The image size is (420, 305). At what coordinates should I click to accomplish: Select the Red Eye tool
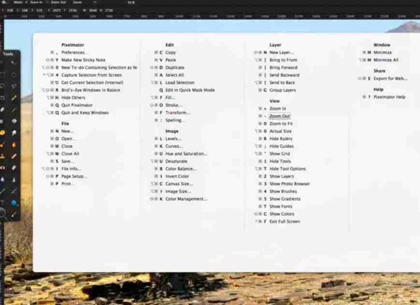tap(2, 168)
